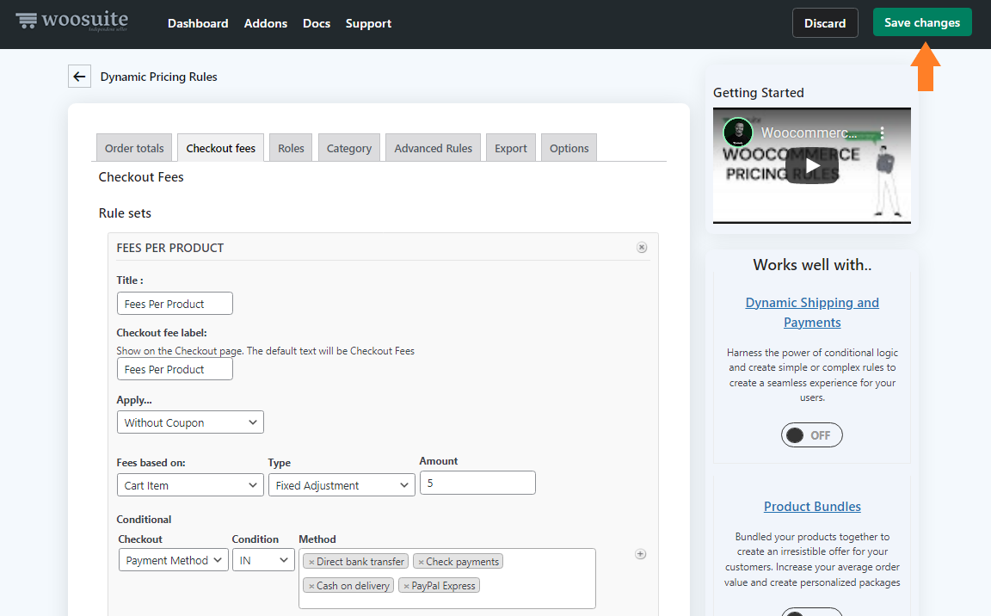Open Docs in top navigation
The width and height of the screenshot is (991, 616).
[x=317, y=23]
